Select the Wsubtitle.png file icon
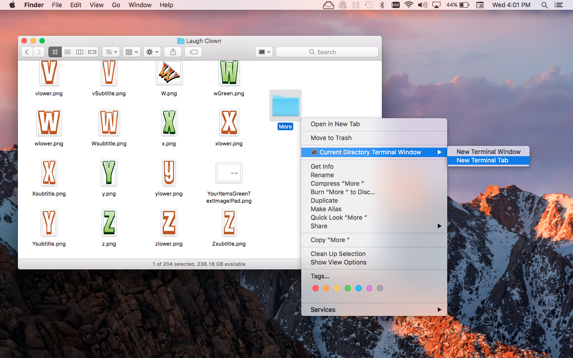 [109, 122]
